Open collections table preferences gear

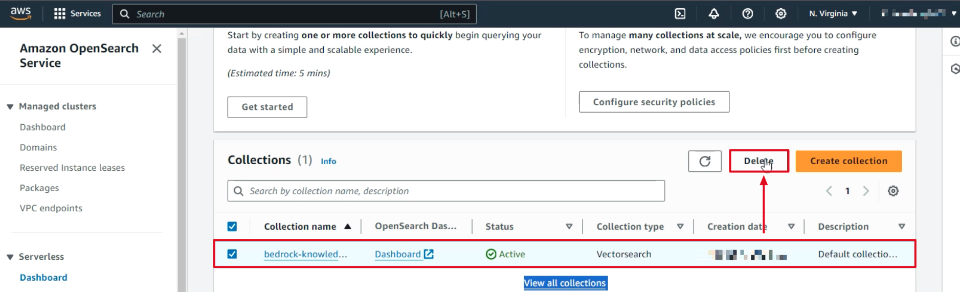point(892,191)
